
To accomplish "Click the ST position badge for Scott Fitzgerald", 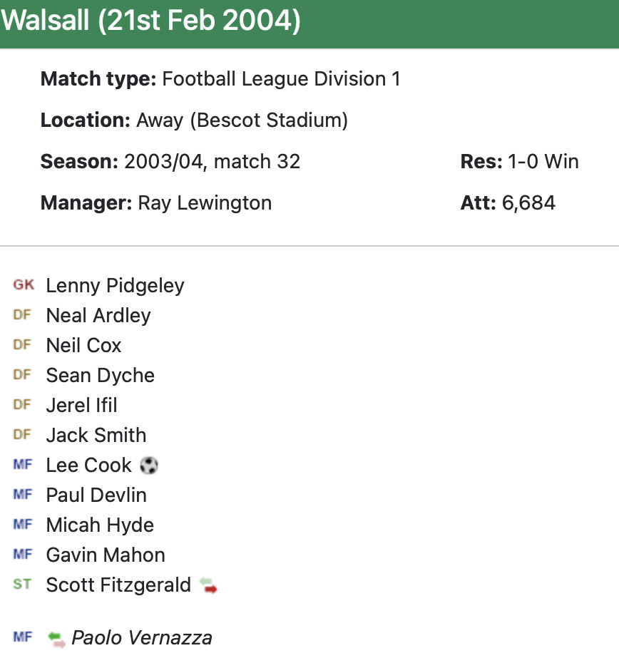I will [x=23, y=585].
